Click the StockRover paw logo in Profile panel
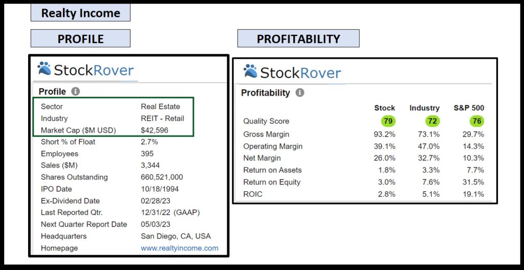This screenshot has height=270, width=524. pos(45,69)
